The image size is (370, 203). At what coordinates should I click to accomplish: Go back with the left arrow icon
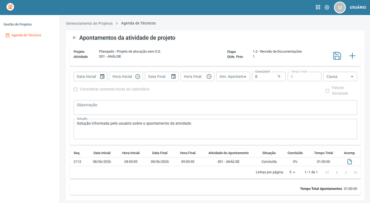coord(74,38)
